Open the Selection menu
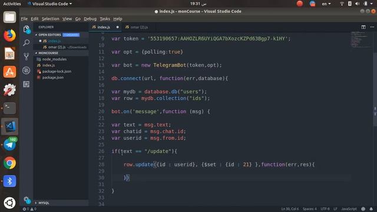This screenshot has width=377, height=212. 50,19
